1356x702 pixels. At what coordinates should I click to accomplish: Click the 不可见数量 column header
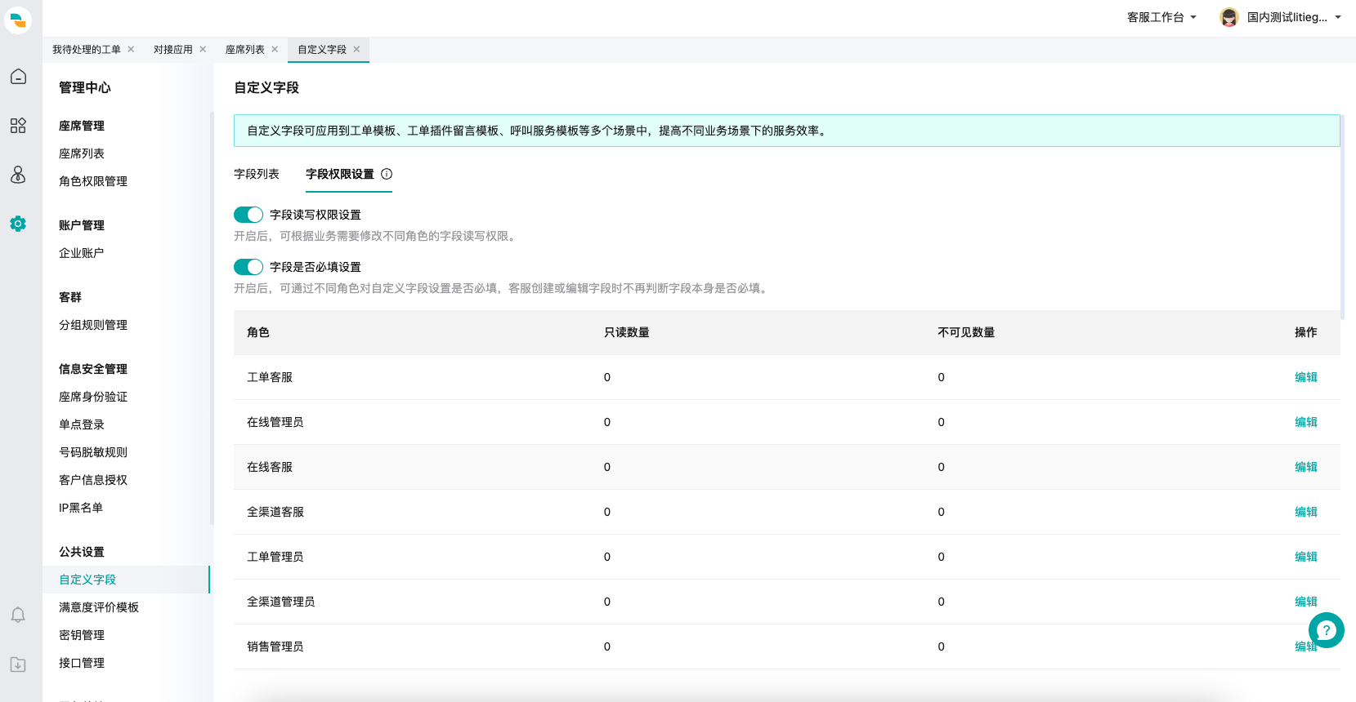click(966, 332)
